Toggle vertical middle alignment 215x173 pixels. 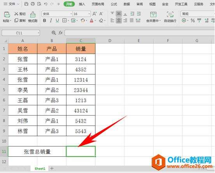click(119, 14)
